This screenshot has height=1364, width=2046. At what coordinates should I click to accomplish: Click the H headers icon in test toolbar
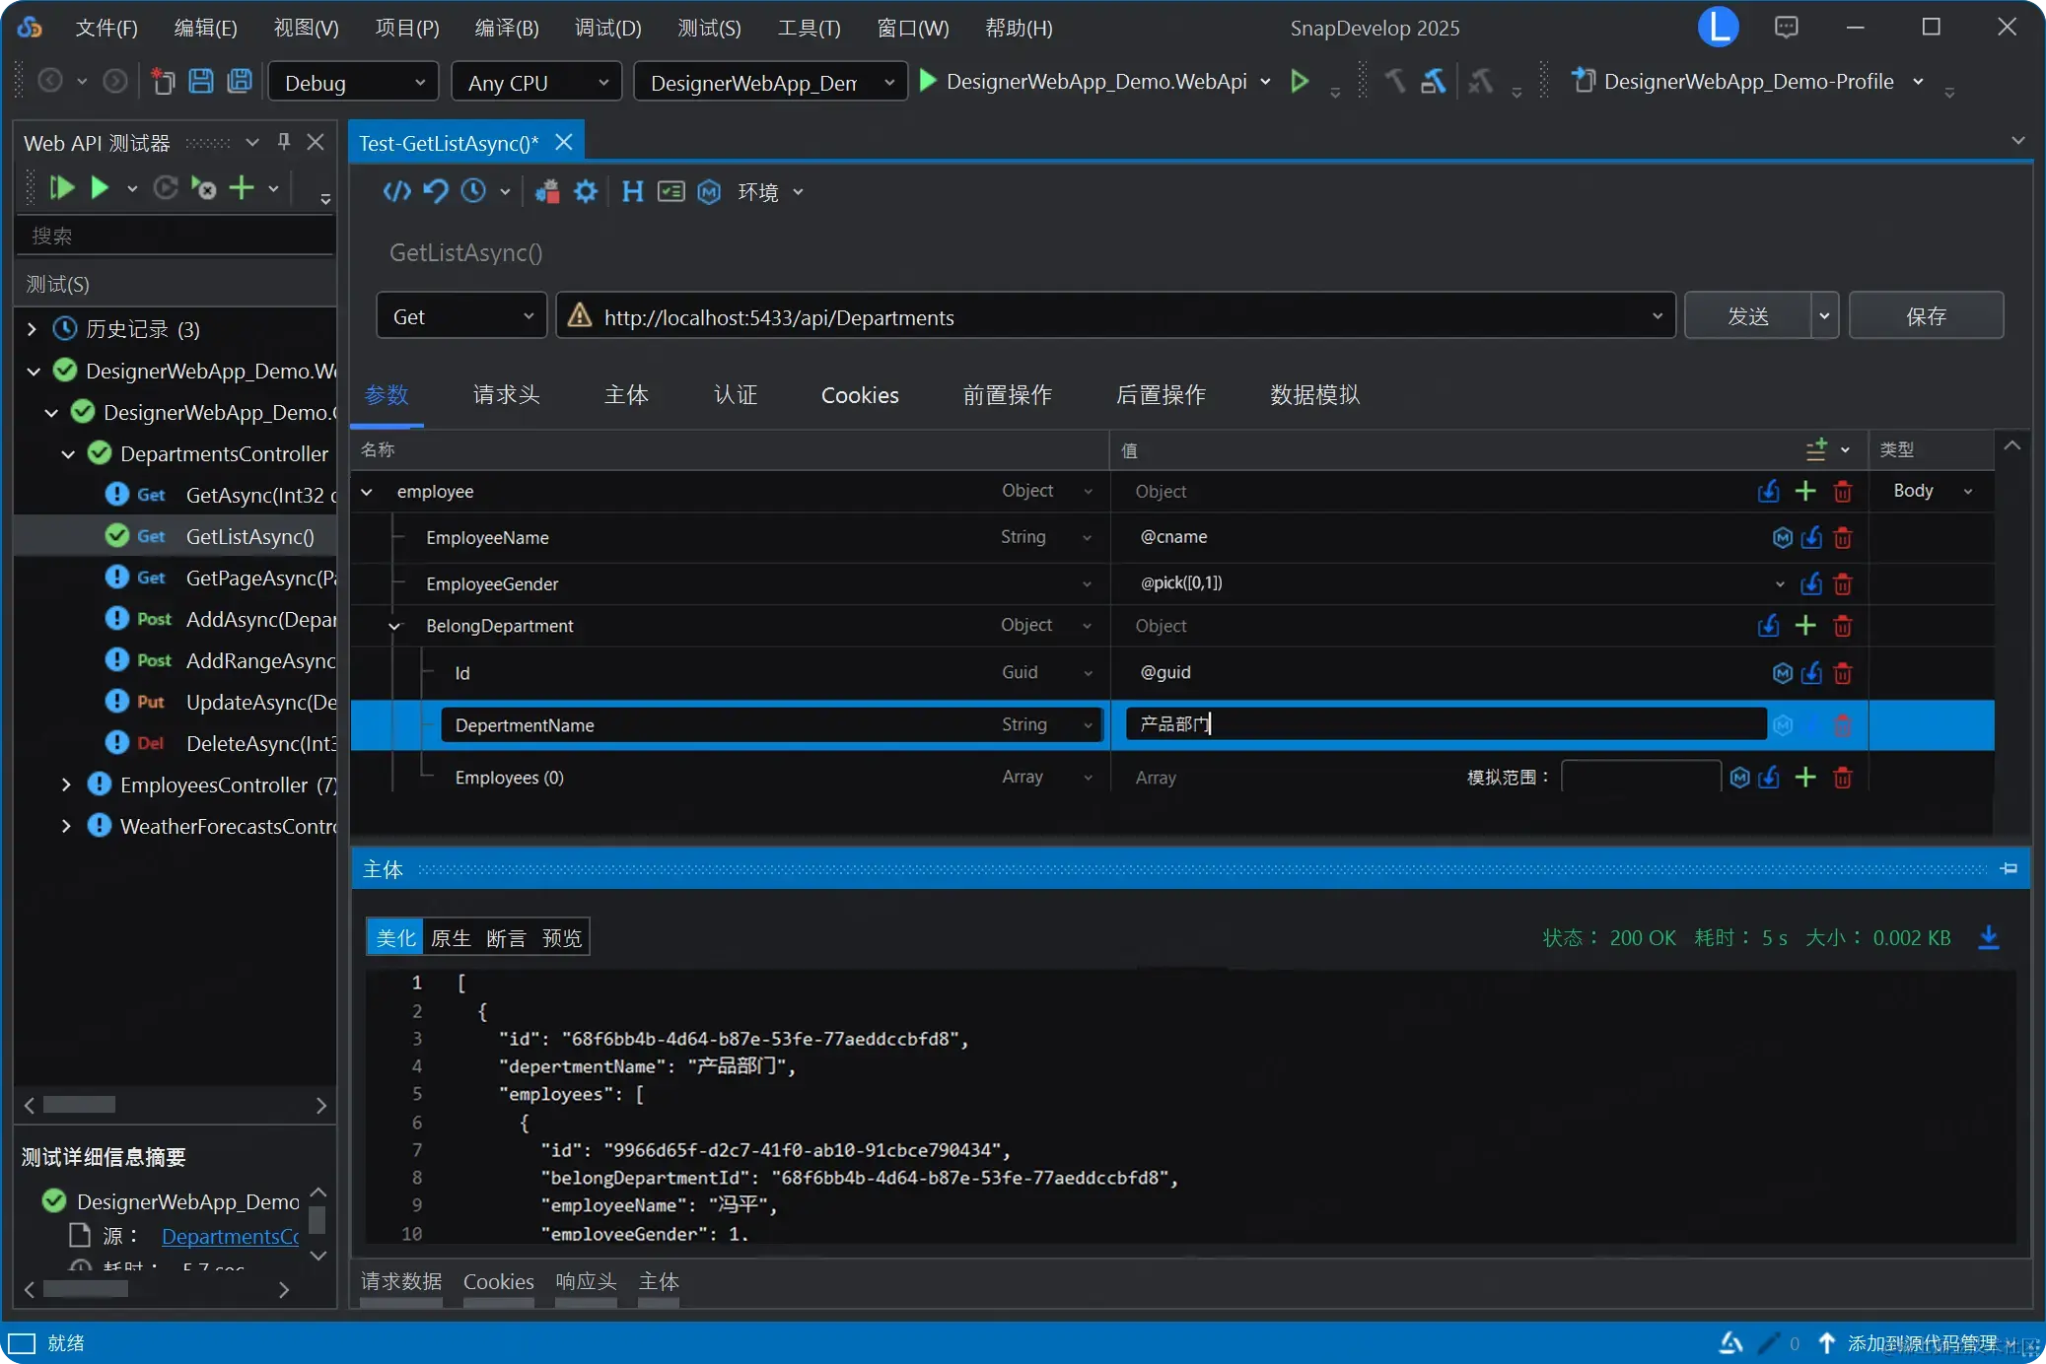tap(632, 191)
